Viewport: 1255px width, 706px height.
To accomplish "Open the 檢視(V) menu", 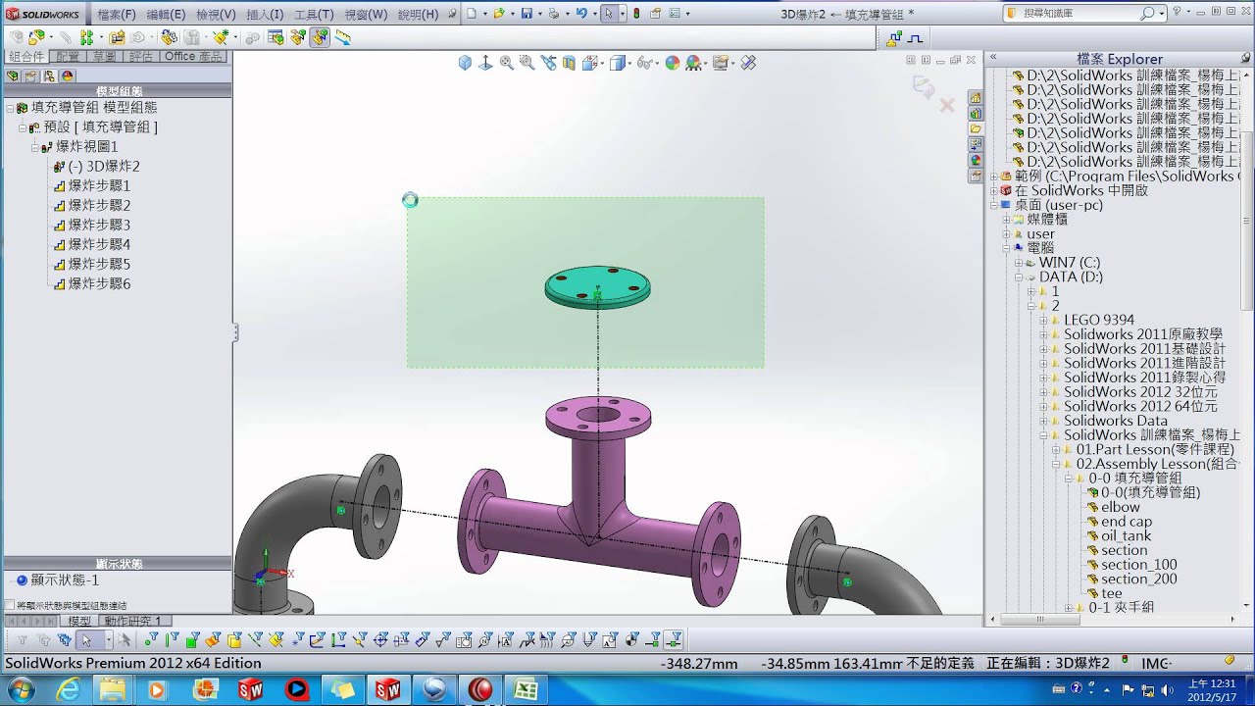I will [216, 15].
